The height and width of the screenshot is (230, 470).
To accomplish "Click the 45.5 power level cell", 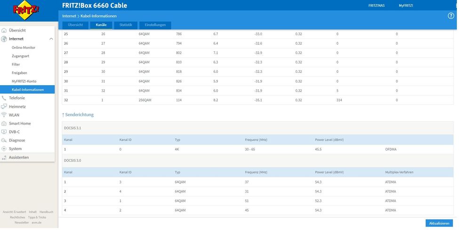I will (x=318, y=149).
